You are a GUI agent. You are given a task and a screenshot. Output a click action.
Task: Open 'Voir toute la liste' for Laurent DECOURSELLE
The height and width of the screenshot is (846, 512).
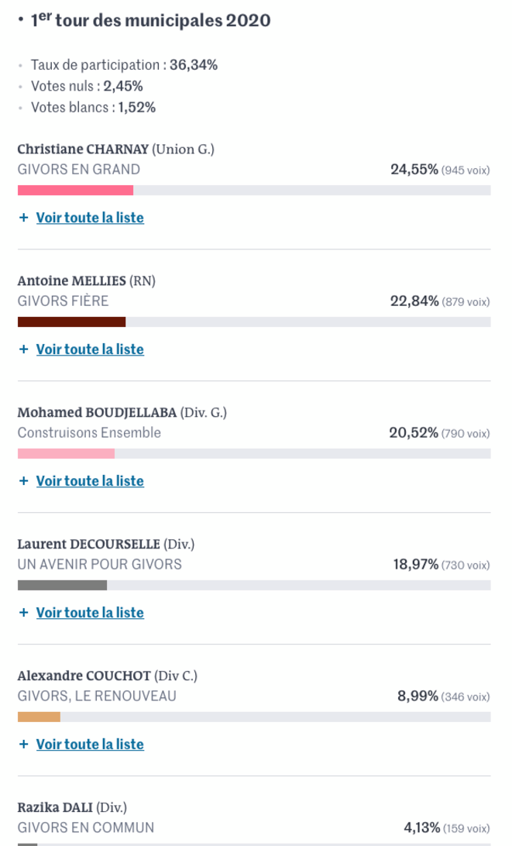(x=90, y=612)
